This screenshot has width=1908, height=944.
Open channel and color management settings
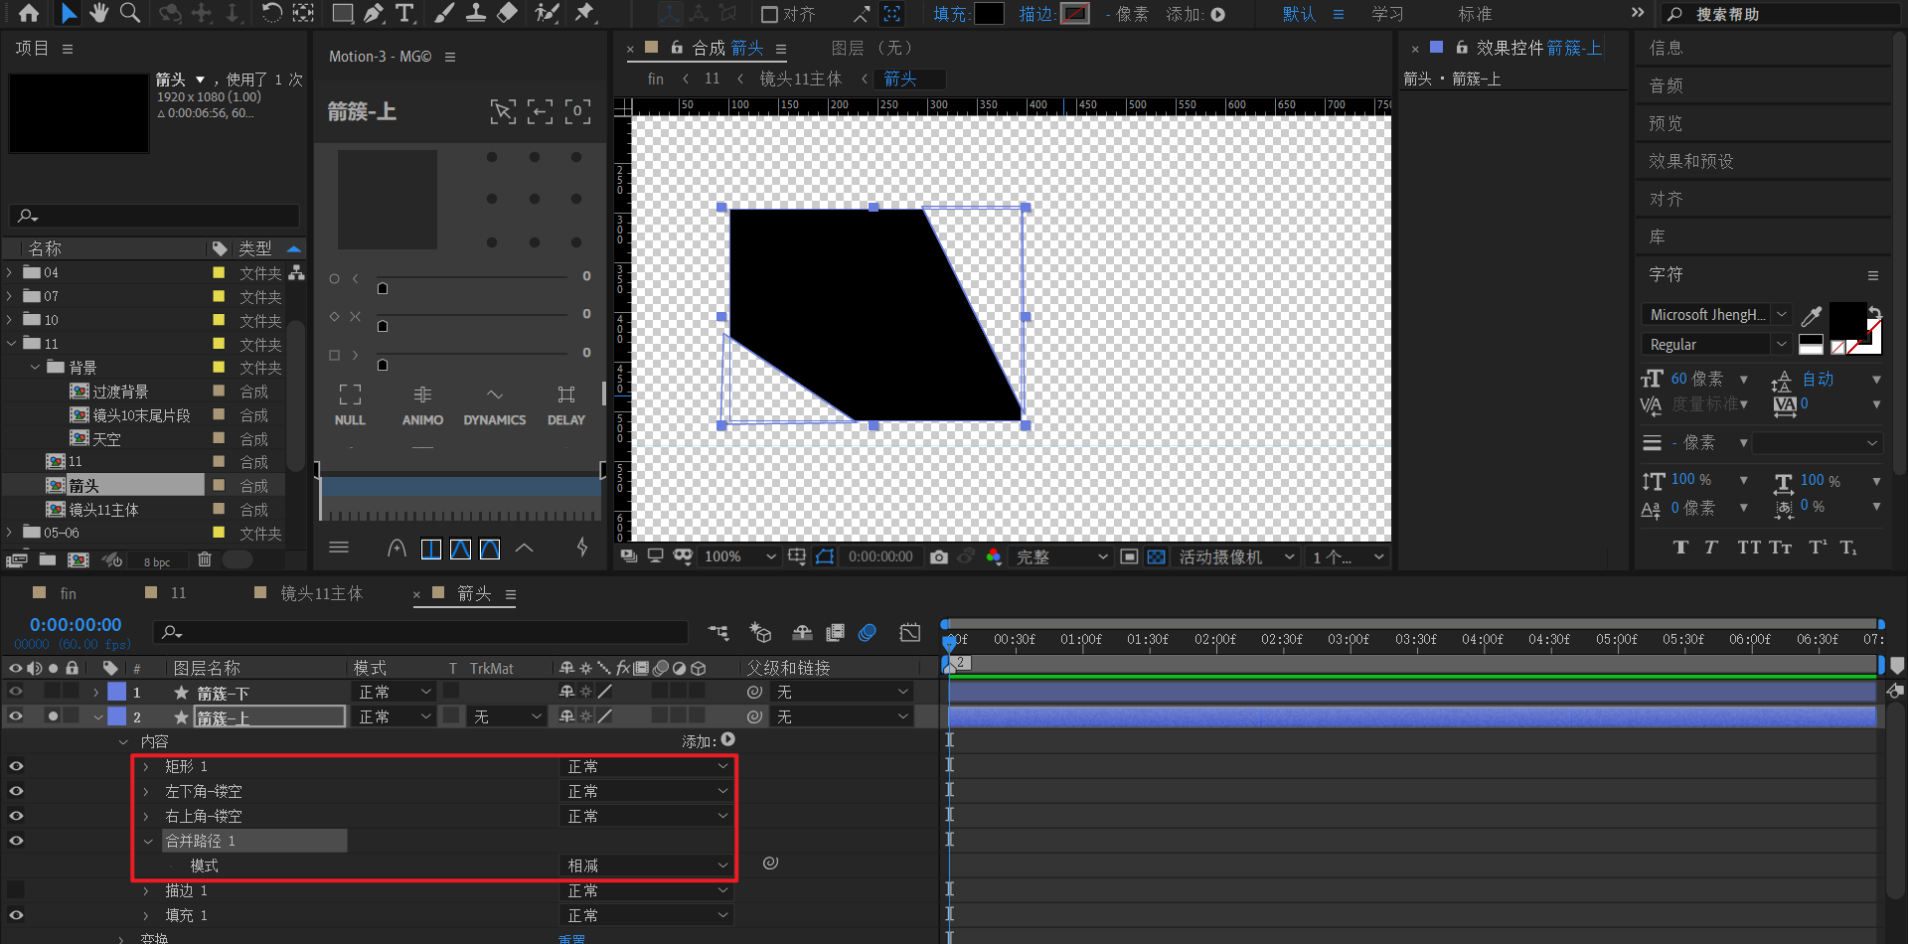[x=993, y=557]
